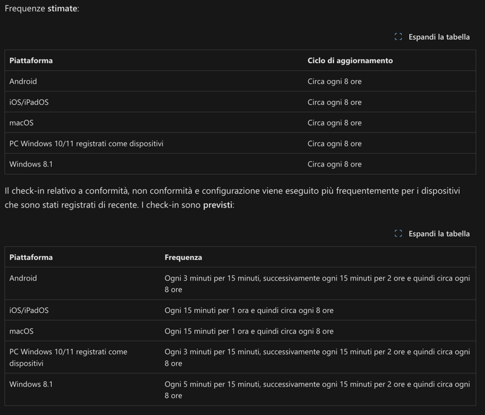Click the bold word 'previsti' in the paragraph
Viewport: 485px width, 415px height.
tap(217, 205)
